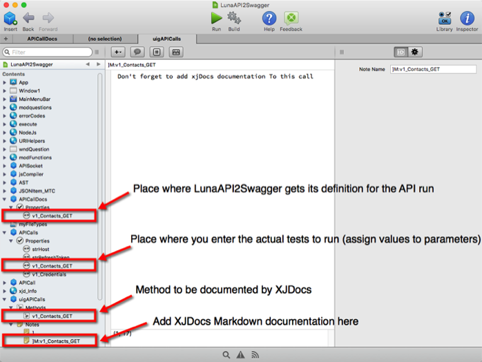Show the Library panel
482x362 pixels.
click(x=444, y=21)
